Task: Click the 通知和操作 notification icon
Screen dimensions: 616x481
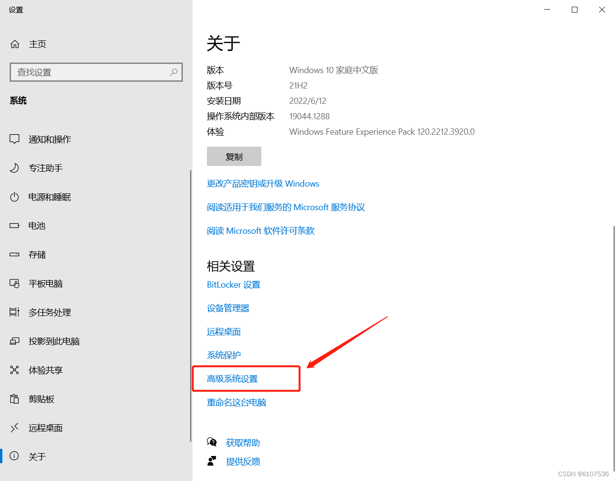Action: (x=14, y=139)
